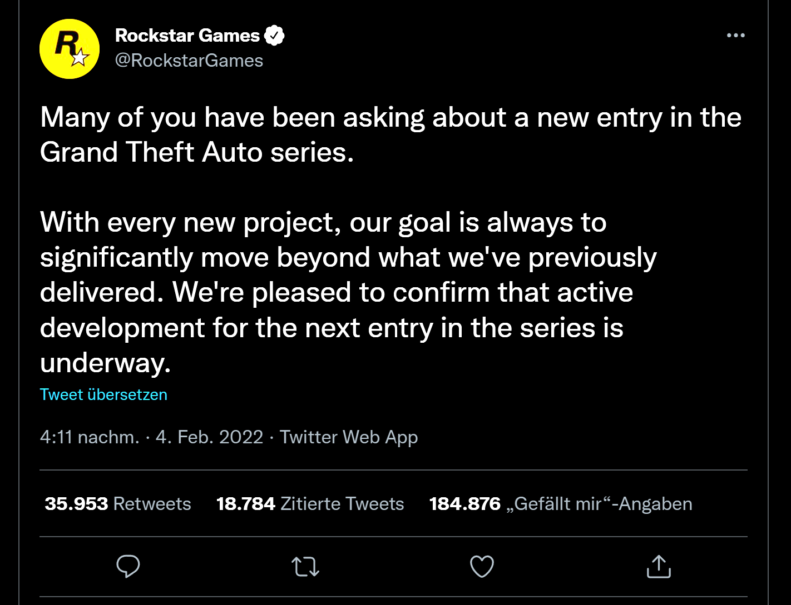Viewport: 791px width, 605px height.
Task: Click the word Retweets beside 35.953
Action: pyautogui.click(x=152, y=504)
